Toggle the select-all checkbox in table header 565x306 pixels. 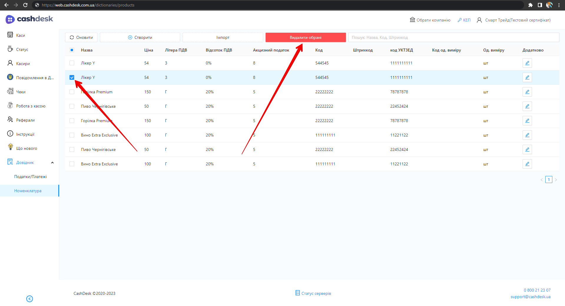(72, 50)
